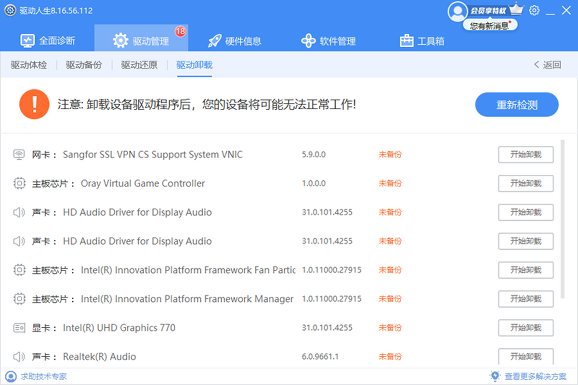Screen dimensions: 578x385
Task: Select the 驱动体检 sub-tab
Action: tap(29, 65)
